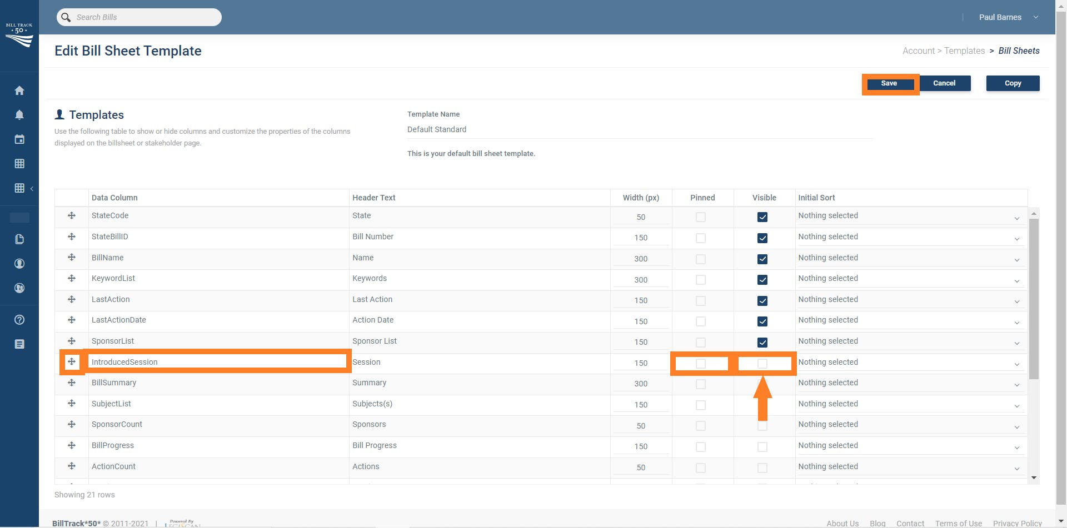The height and width of the screenshot is (528, 1067).
Task: Open Initial Sort dropdown for StateCode
Action: click(x=909, y=217)
